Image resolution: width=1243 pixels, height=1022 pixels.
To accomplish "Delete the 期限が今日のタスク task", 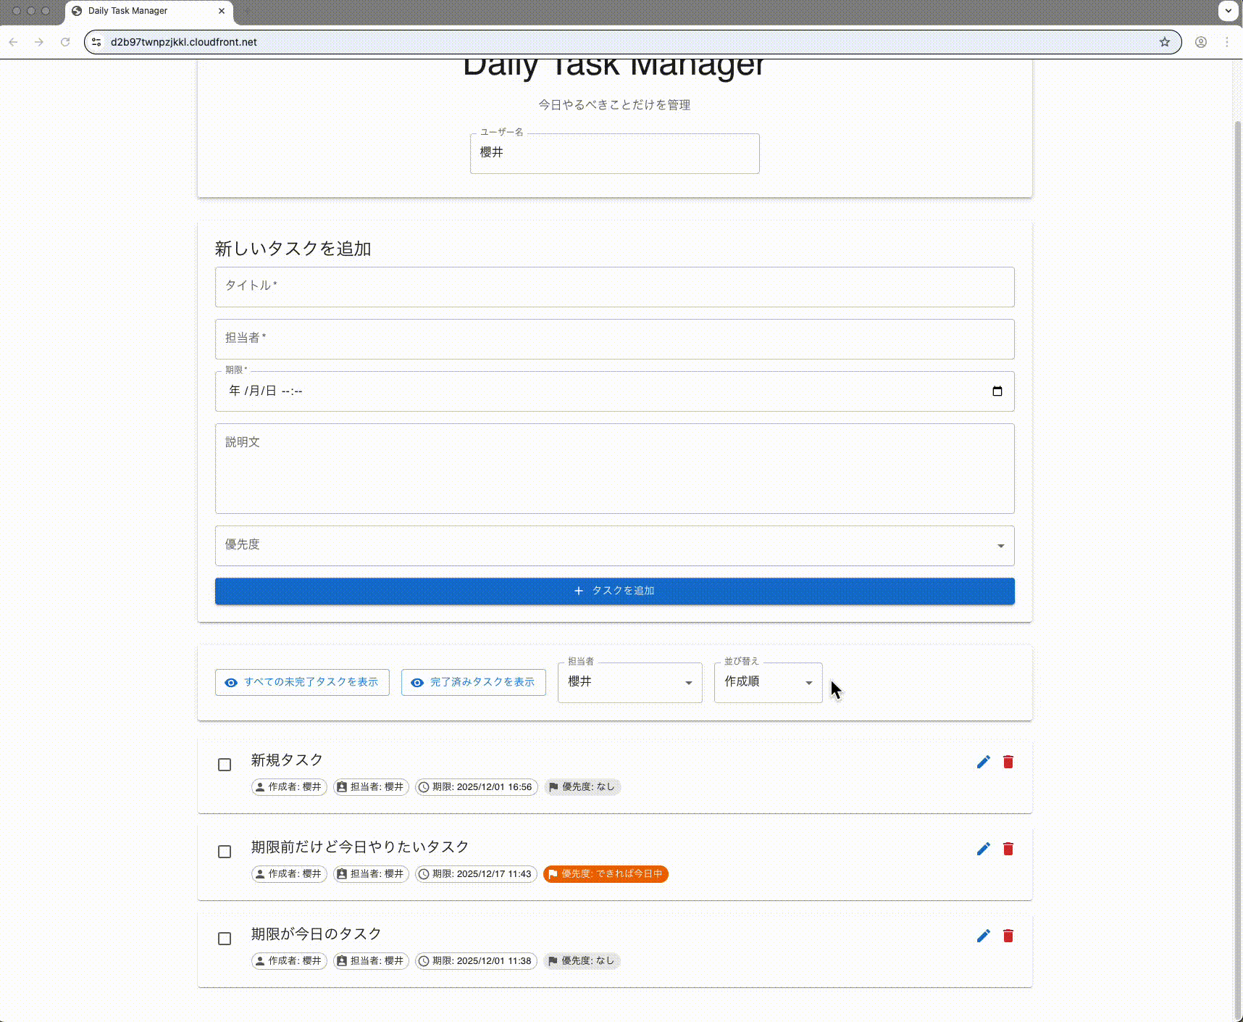I will click(1008, 936).
